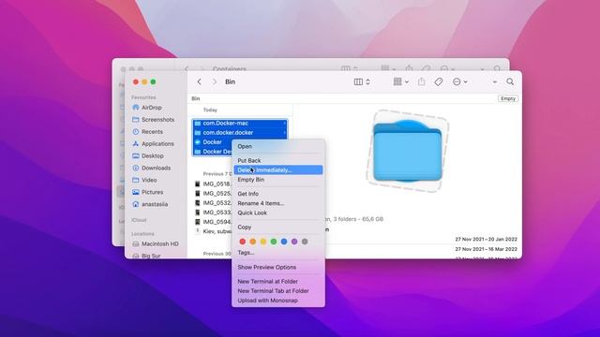Apply the green tag color
600x337 pixels.
point(274,242)
